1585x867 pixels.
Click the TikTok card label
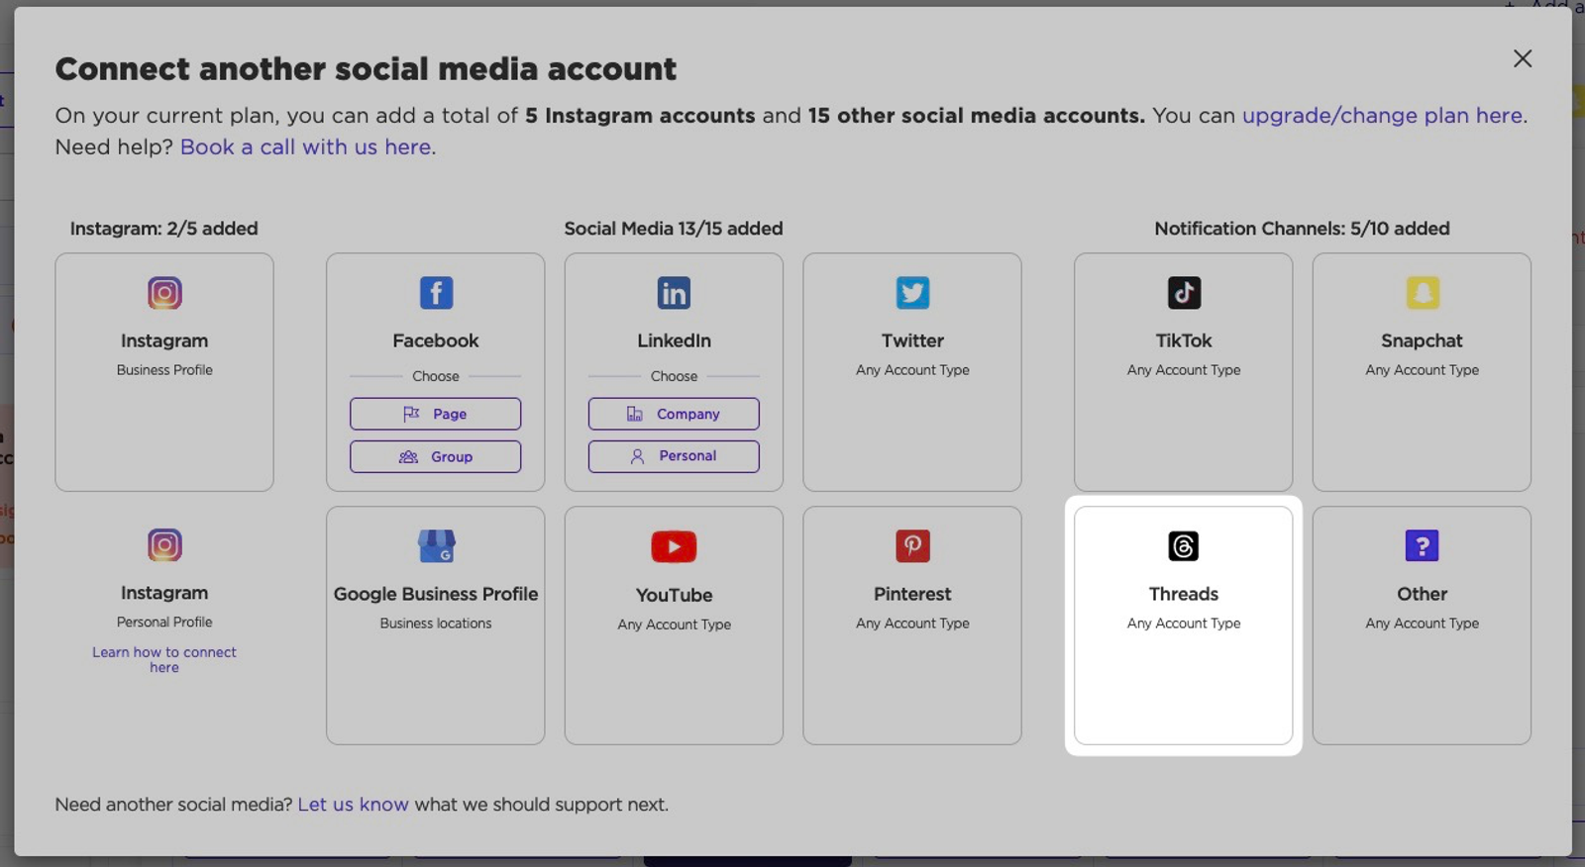click(1184, 340)
